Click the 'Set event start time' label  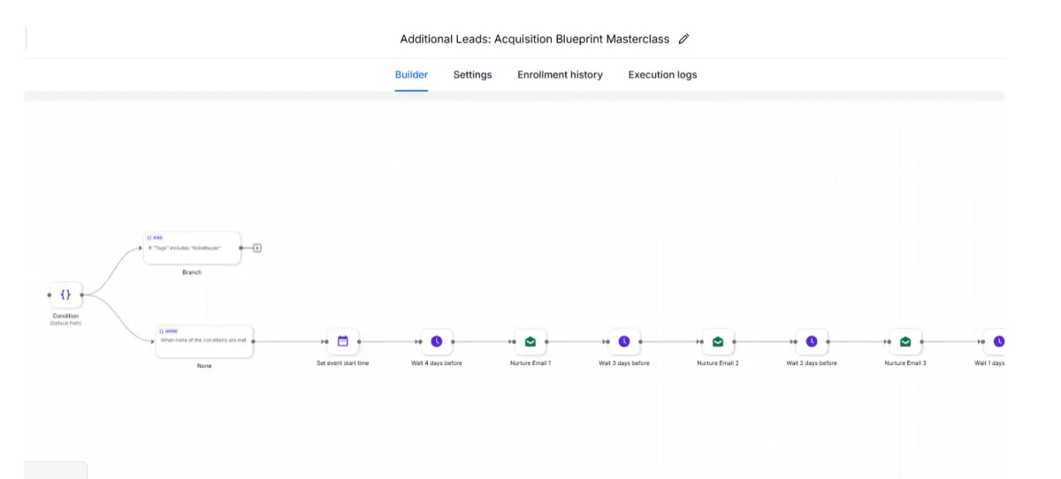343,363
